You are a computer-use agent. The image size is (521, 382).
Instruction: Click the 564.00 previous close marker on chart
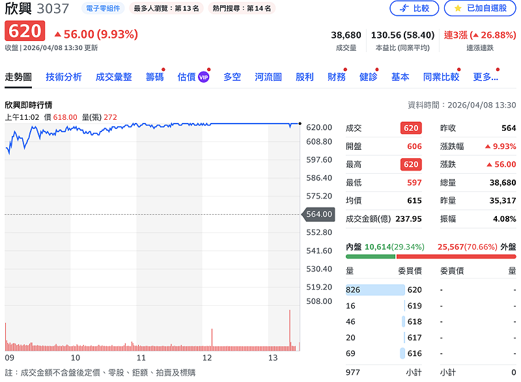318,214
